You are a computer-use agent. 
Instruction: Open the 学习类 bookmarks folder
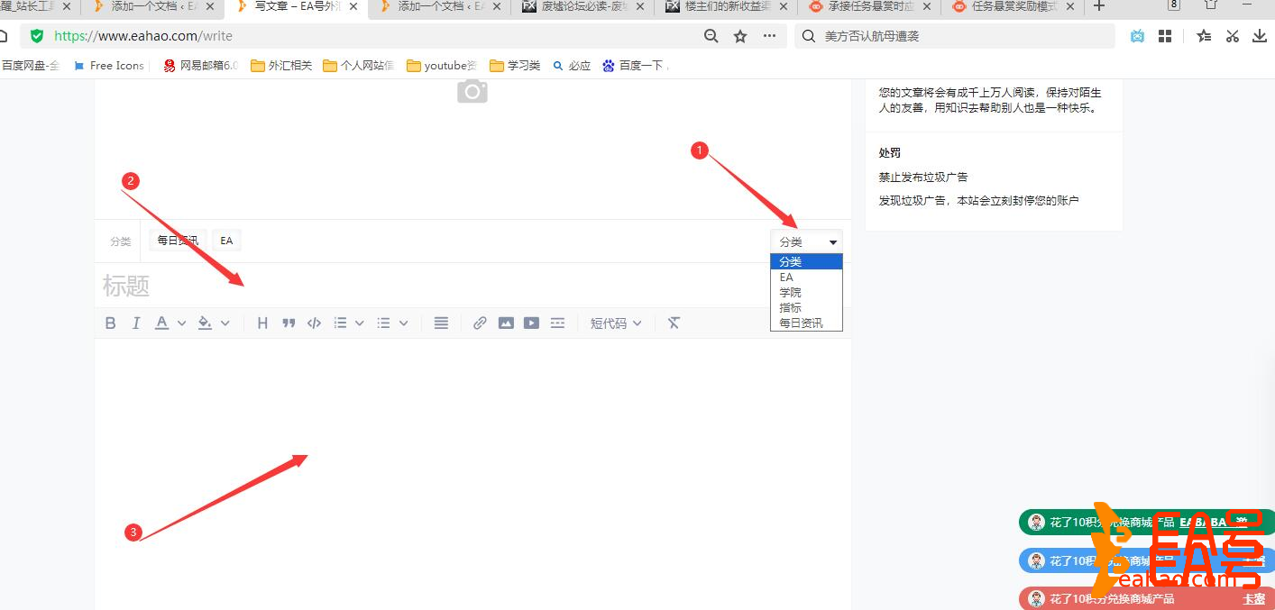click(514, 65)
